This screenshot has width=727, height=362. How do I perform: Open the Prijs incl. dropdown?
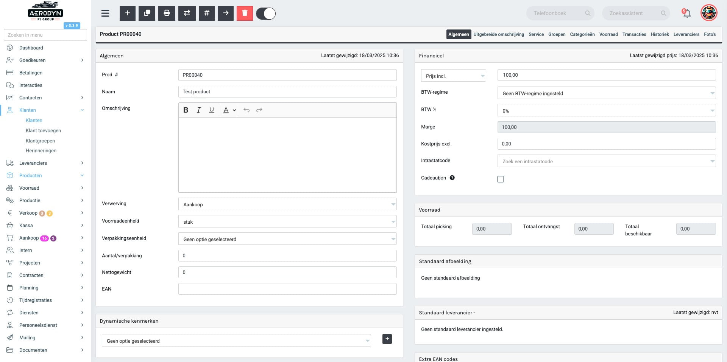coord(453,76)
